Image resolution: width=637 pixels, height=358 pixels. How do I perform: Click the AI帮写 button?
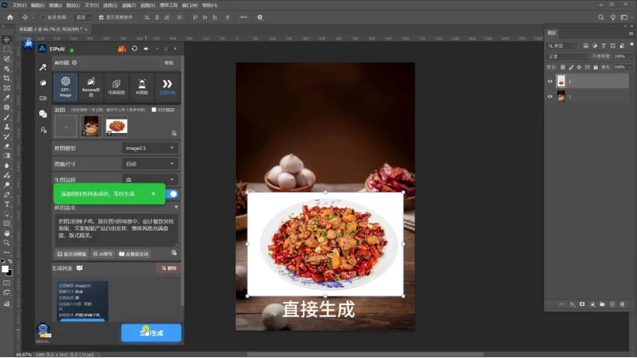tap(103, 254)
